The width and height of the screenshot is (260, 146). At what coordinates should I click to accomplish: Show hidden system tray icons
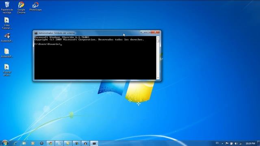tap(222, 144)
